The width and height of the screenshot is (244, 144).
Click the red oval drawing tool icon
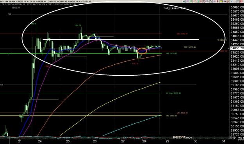(201, 2)
